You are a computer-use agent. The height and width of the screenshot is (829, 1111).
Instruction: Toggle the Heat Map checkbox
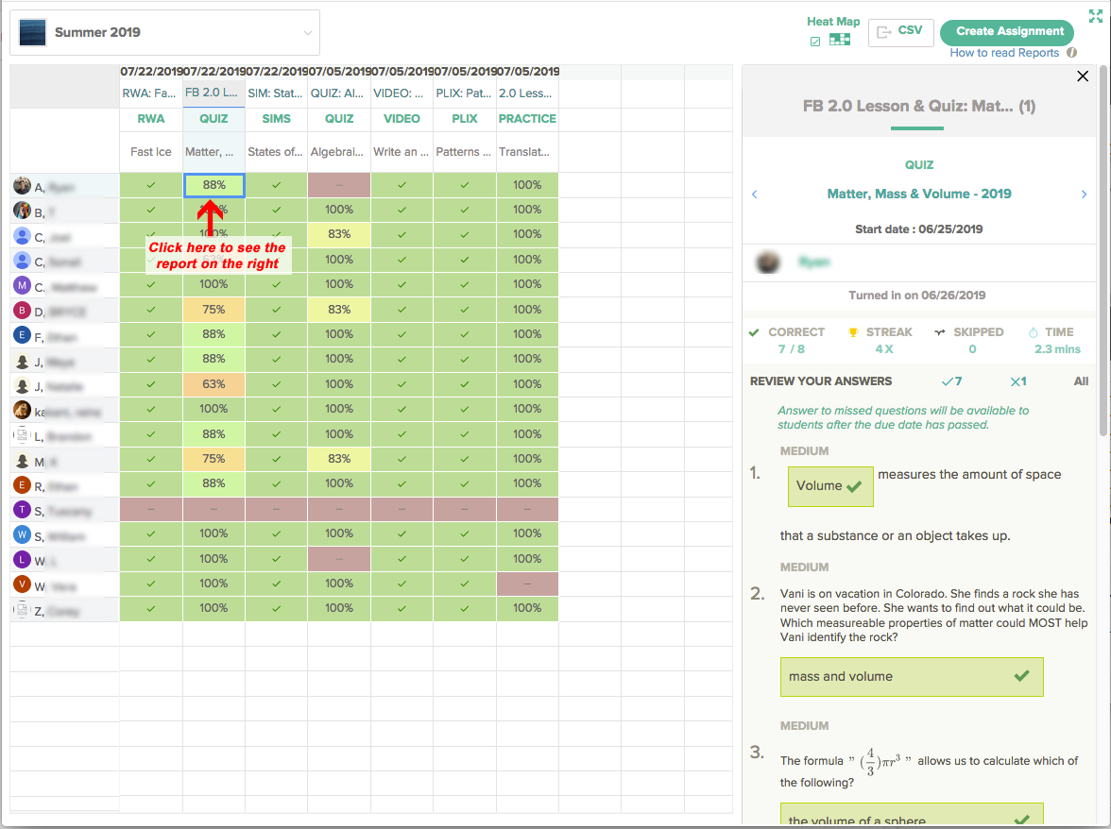click(814, 41)
